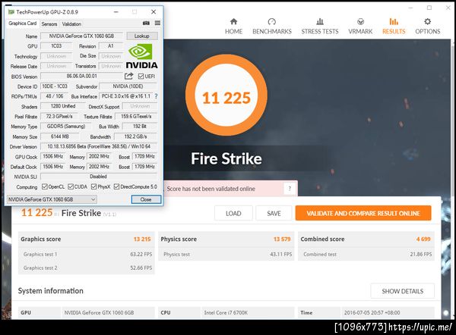Screen dimensions: 456x335
Task: Toggle the UEFI checkbox
Action: coord(141,77)
